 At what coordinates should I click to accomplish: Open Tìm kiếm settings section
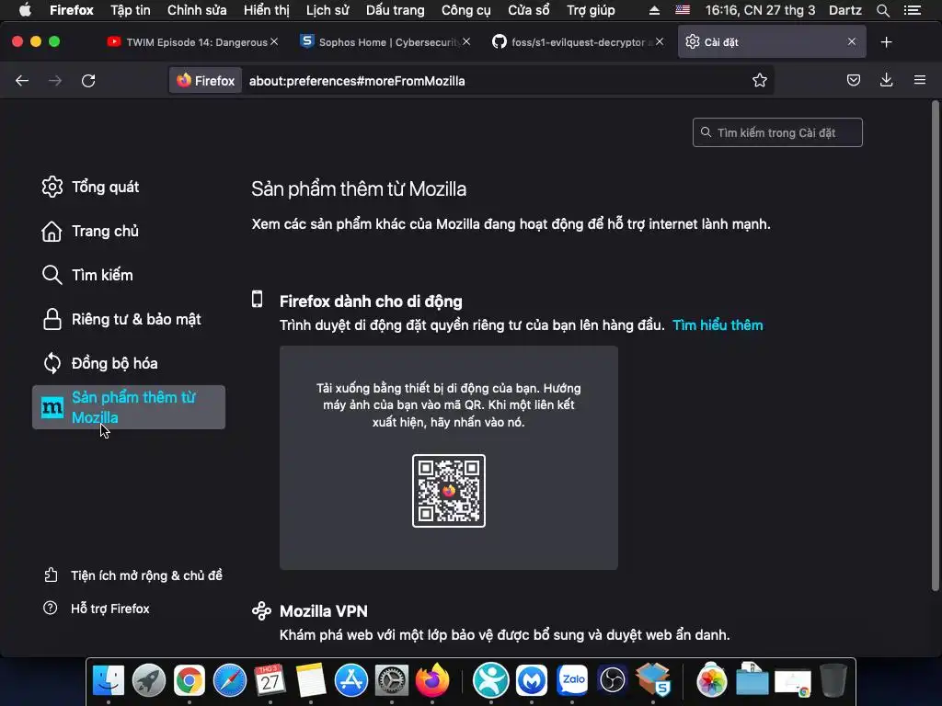click(87, 275)
